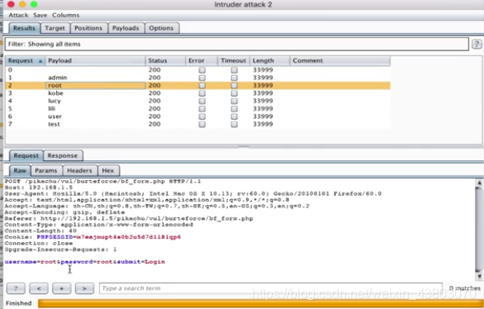Viewport: 484px width, 309px height.
Task: Select the lili payload row
Action: click(198, 109)
